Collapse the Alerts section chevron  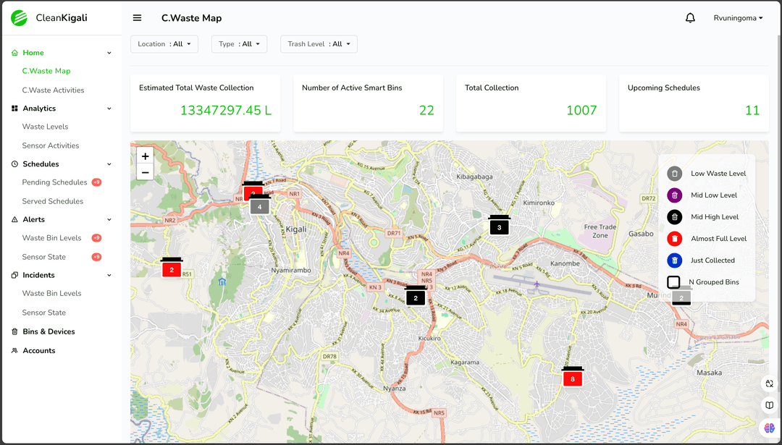tap(109, 220)
